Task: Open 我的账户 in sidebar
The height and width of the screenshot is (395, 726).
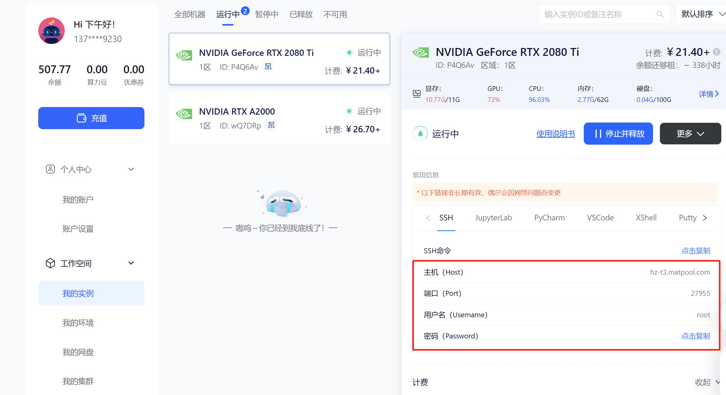Action: point(78,200)
